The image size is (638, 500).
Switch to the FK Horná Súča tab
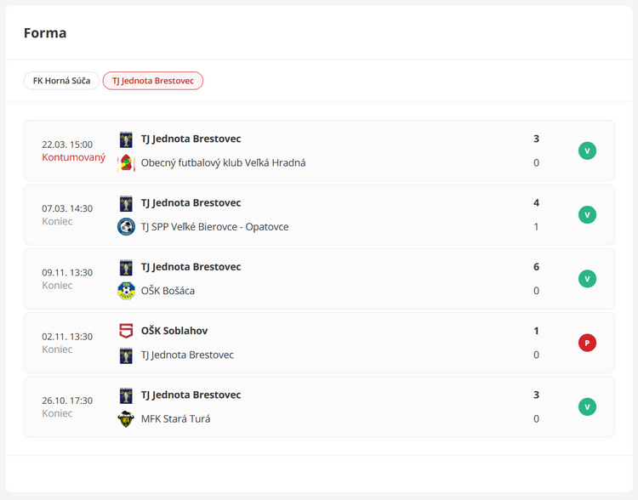pos(61,81)
